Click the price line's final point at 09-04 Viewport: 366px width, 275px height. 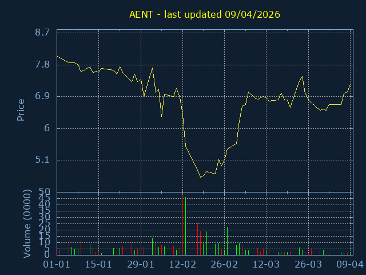tap(350, 84)
